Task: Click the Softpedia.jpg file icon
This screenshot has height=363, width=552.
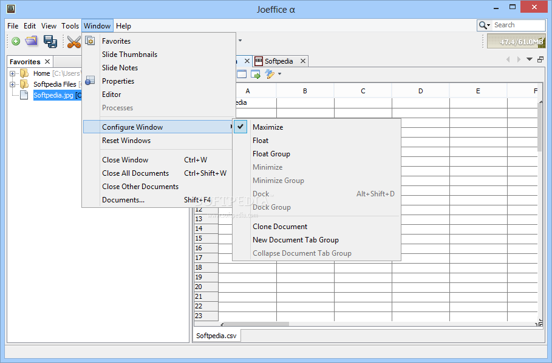Action: 24,95
